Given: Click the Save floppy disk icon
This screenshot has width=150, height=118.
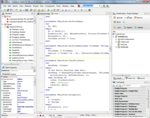Looking at the screenshot, I should 27,10.
